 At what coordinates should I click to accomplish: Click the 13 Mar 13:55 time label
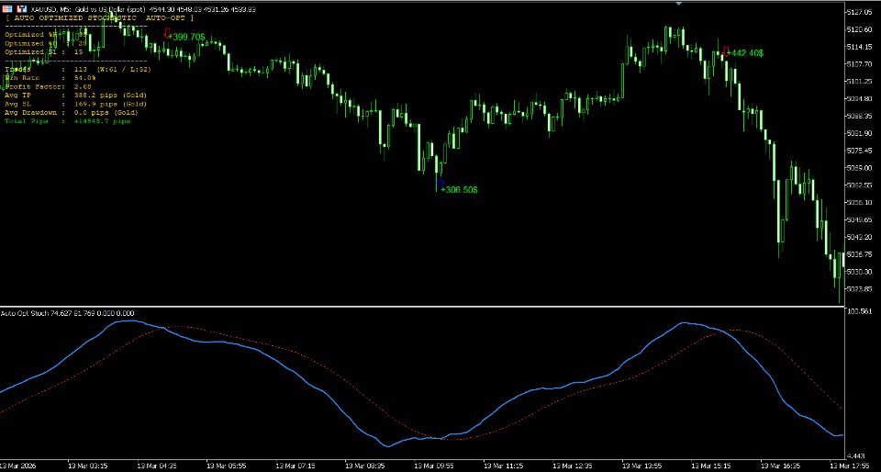coord(641,466)
